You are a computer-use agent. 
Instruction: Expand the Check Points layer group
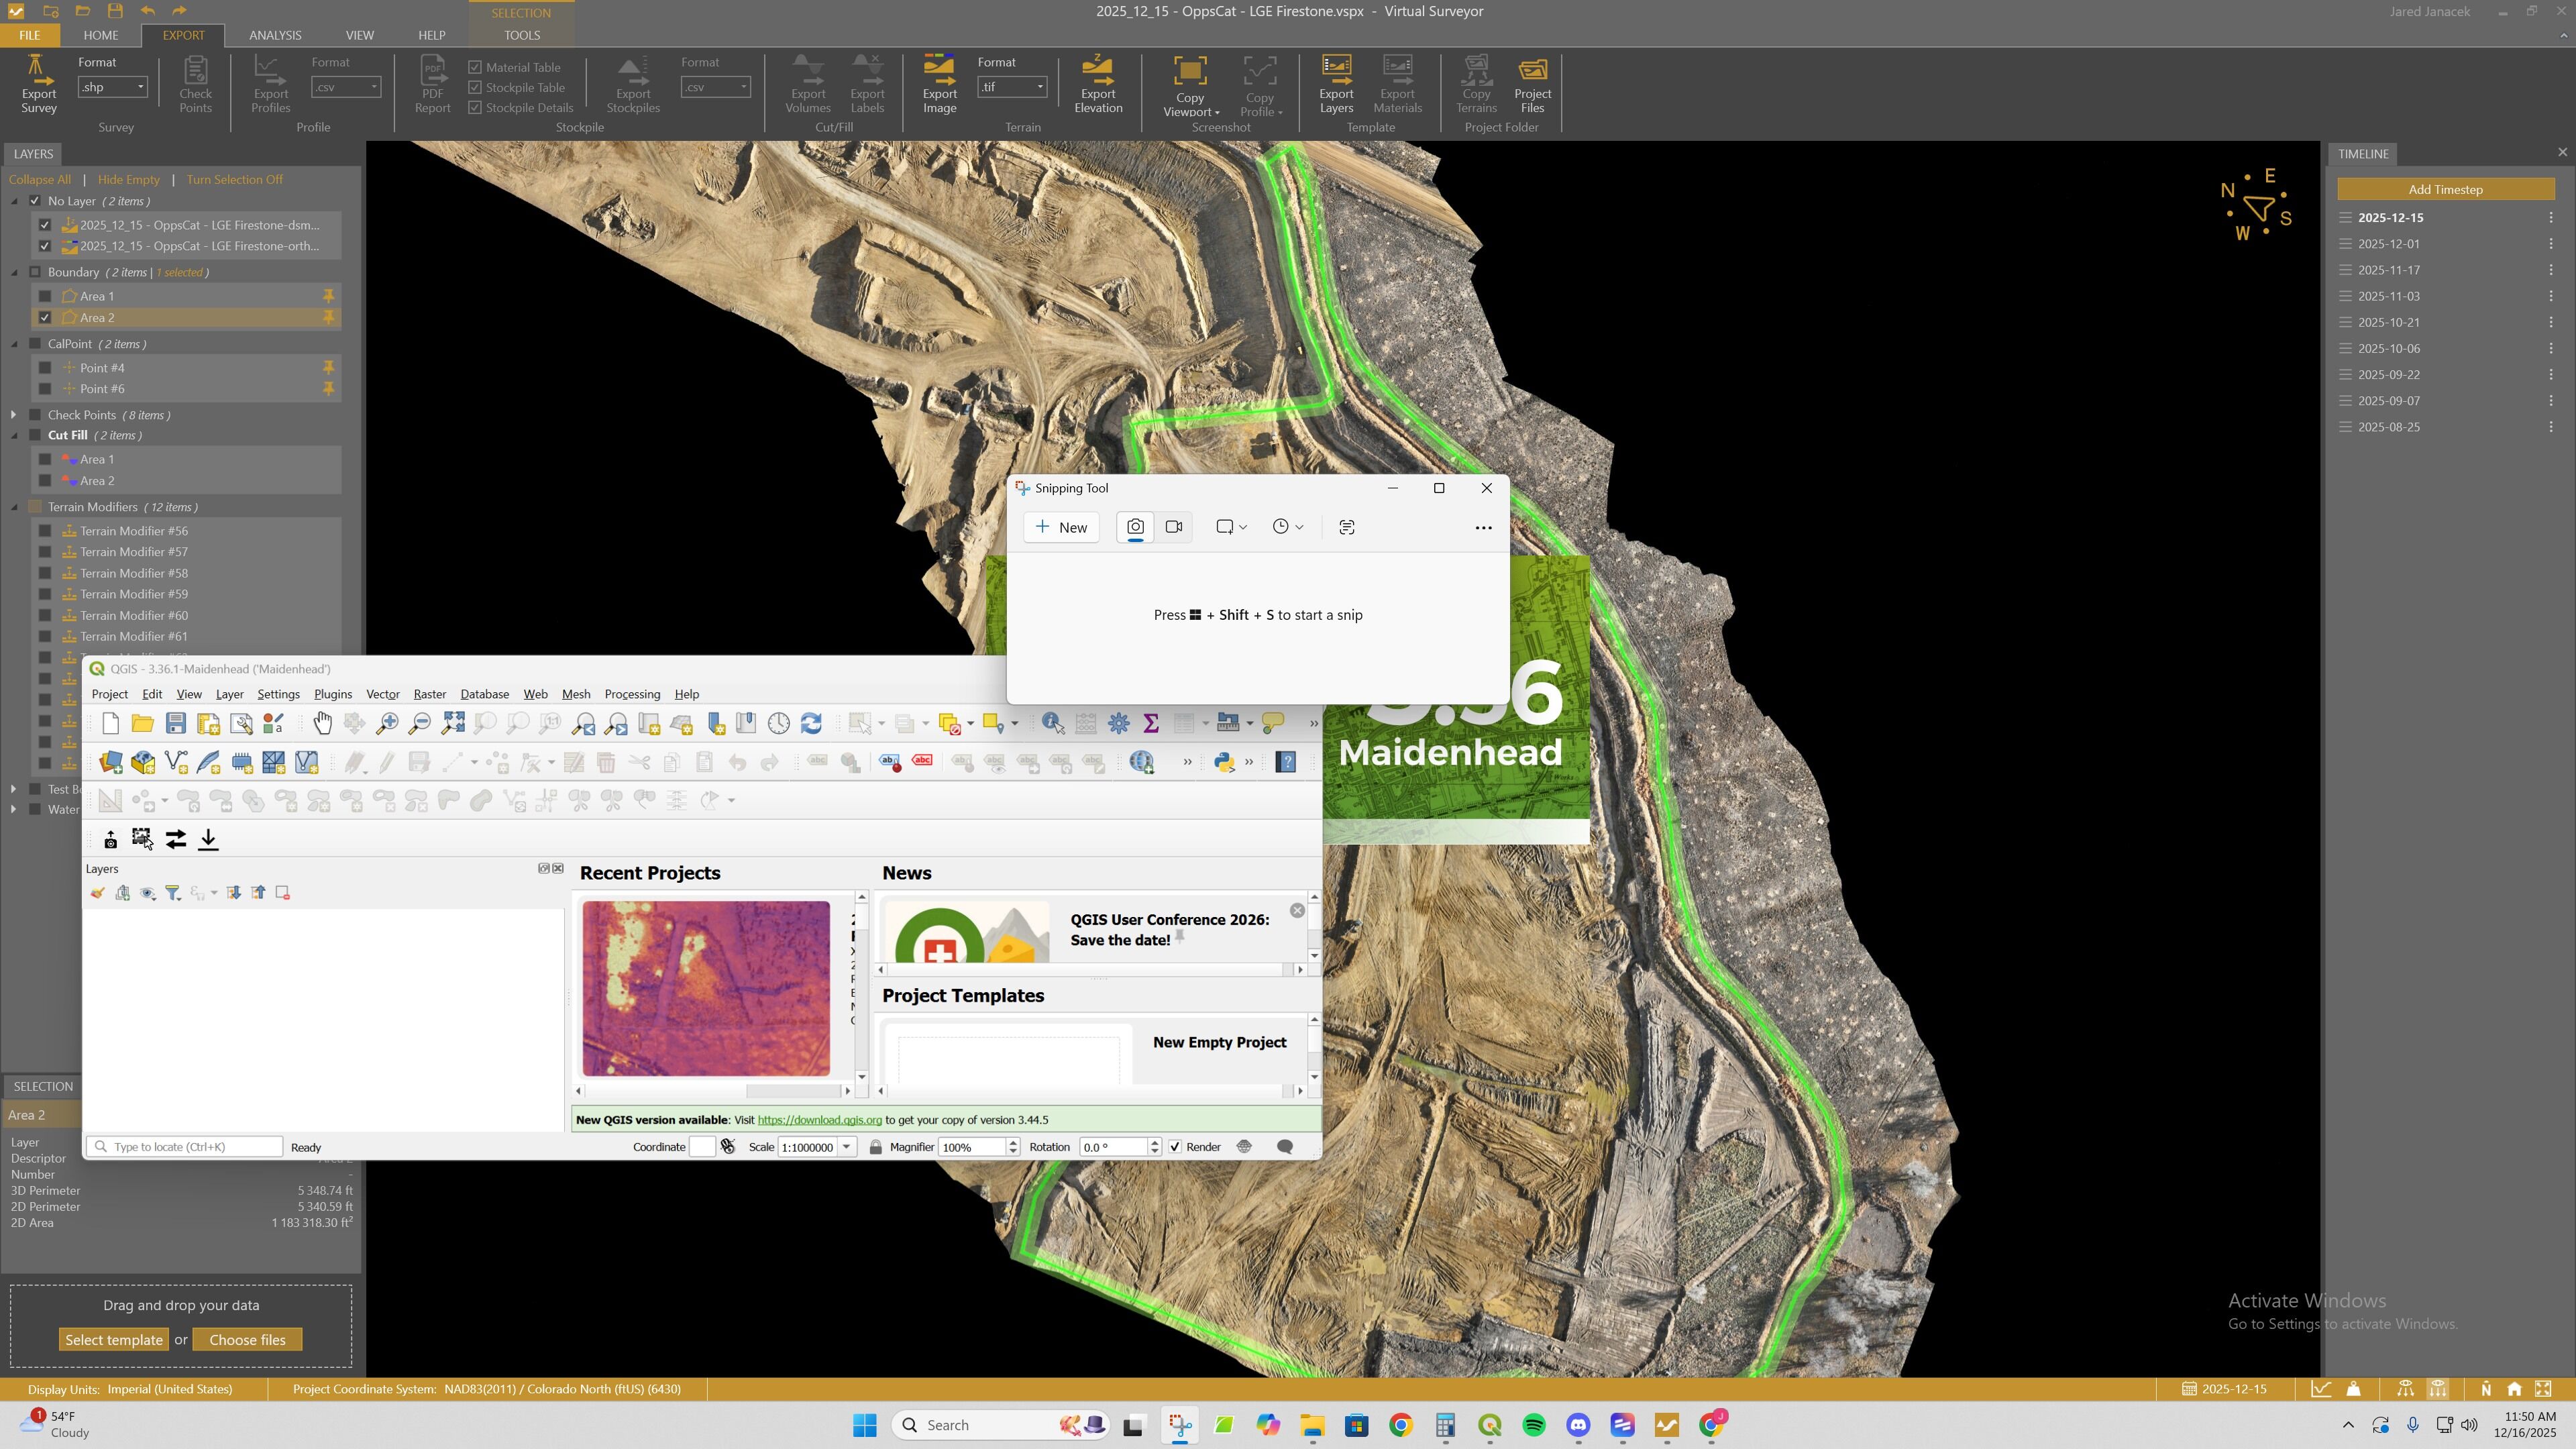click(13, 415)
